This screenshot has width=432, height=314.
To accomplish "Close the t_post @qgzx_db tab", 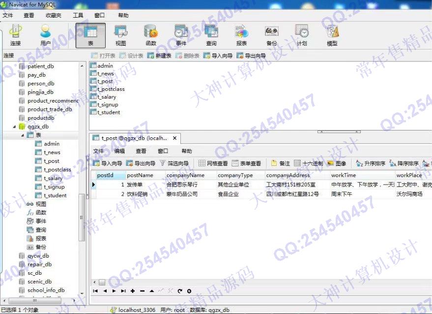I will click(174, 138).
